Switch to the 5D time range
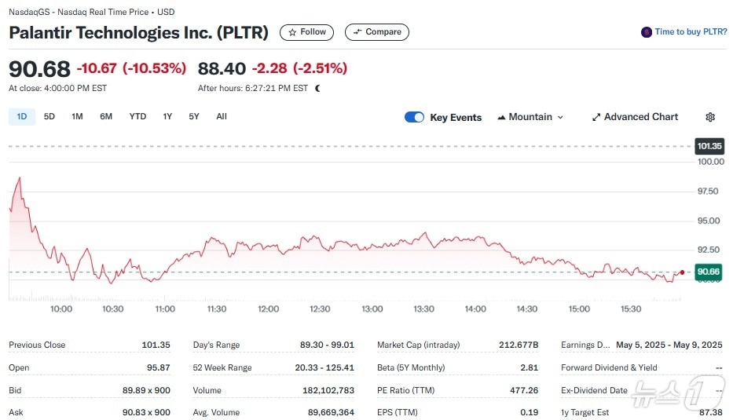733x420 pixels. pos(49,117)
